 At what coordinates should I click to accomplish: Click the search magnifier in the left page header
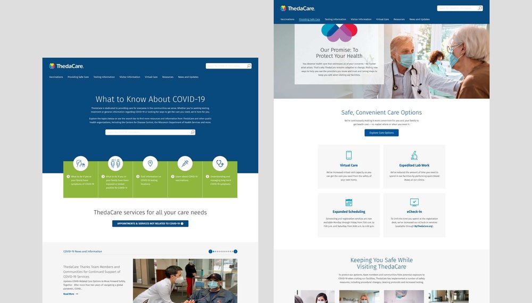[248, 66]
